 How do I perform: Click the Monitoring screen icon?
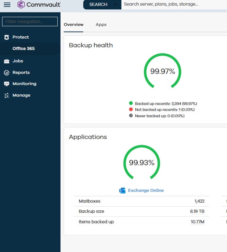point(7,84)
